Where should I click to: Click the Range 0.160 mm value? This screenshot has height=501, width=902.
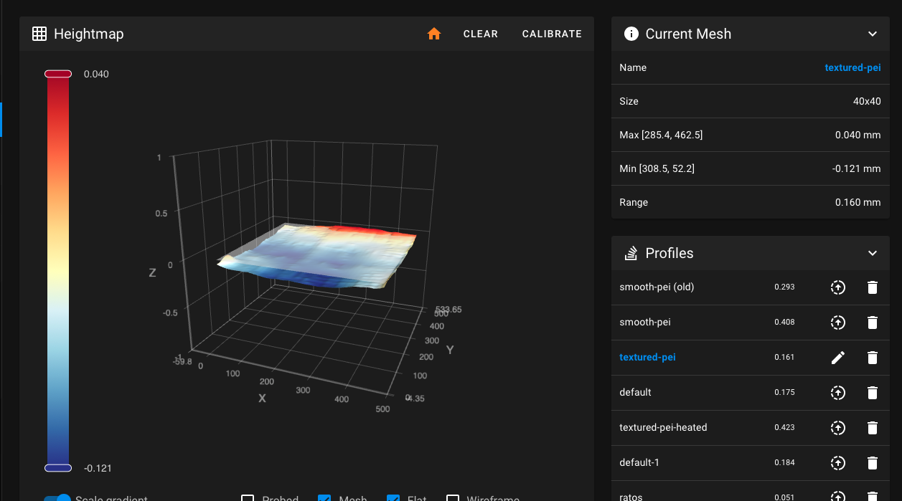pyautogui.click(x=858, y=202)
